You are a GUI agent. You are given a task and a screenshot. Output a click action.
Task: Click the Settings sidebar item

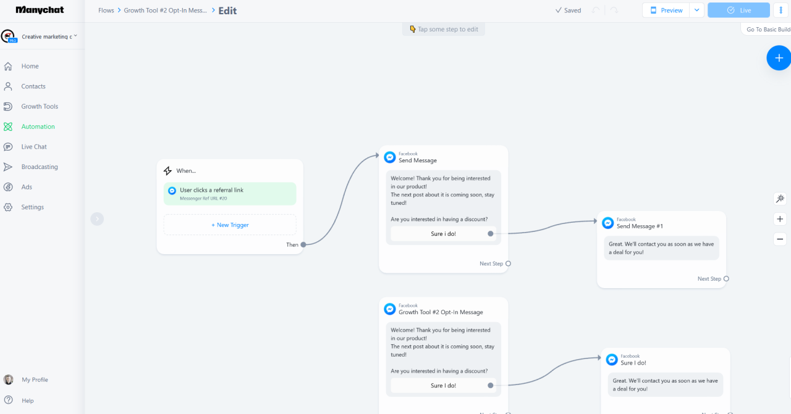(33, 207)
